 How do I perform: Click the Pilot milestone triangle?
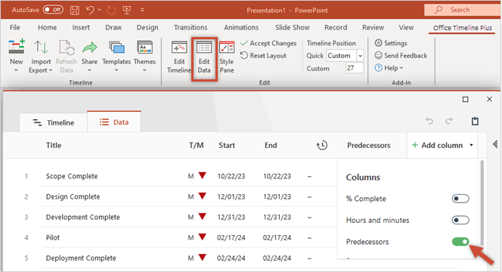click(202, 237)
